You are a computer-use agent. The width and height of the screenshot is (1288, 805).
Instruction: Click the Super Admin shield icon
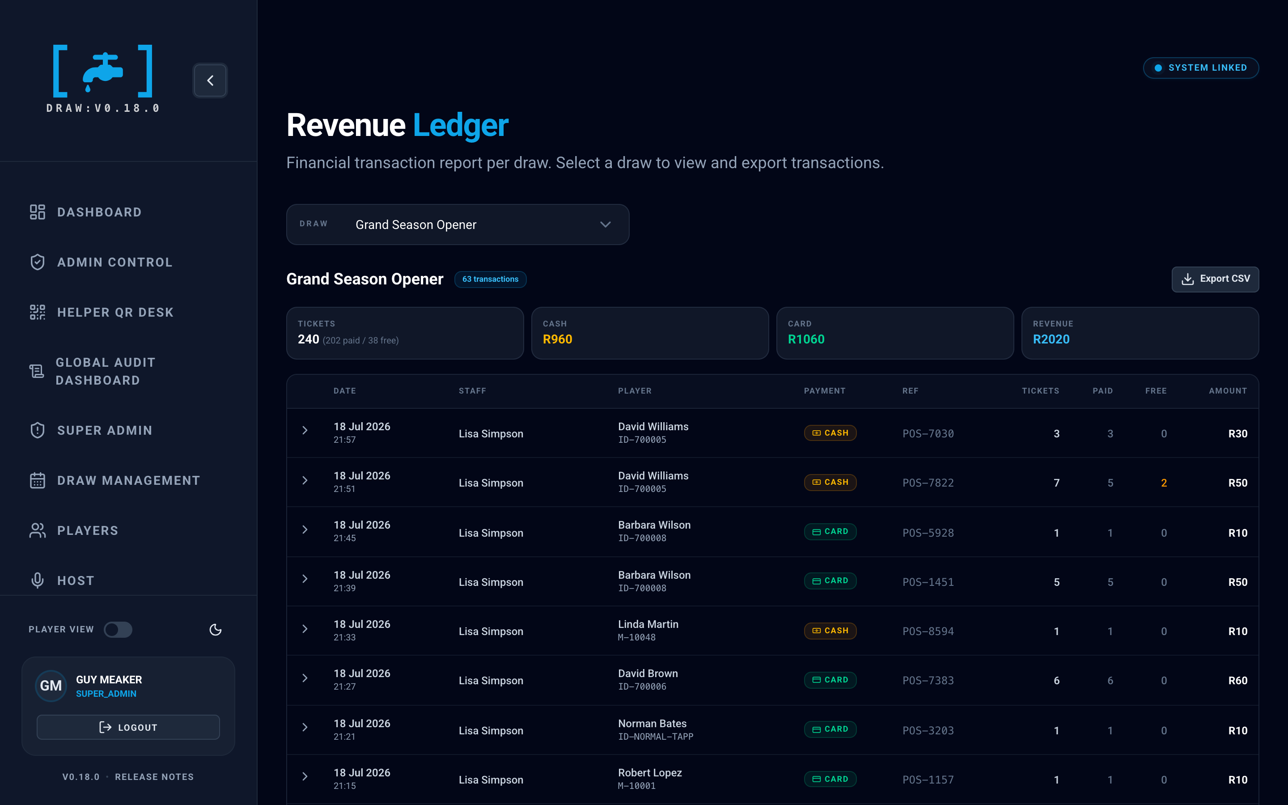(x=37, y=430)
